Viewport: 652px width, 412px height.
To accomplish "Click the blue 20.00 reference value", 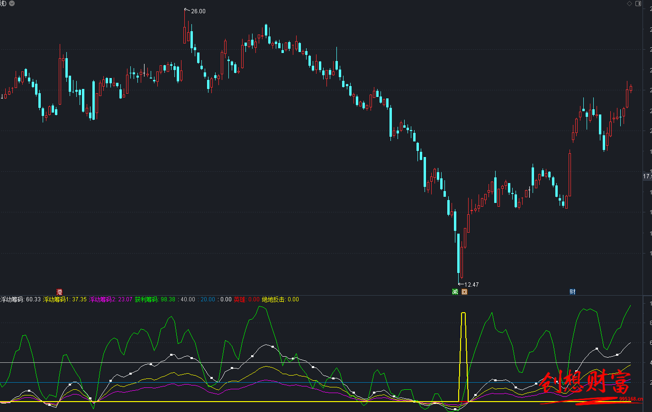I will (208, 299).
